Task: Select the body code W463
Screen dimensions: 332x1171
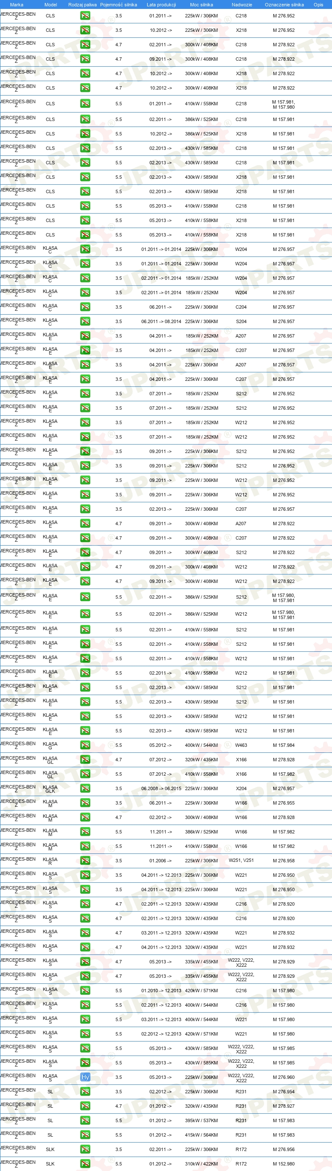Action: click(x=241, y=745)
